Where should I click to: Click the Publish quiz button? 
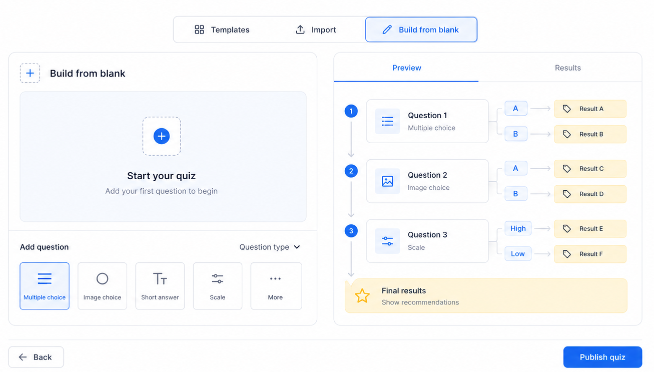click(602, 357)
